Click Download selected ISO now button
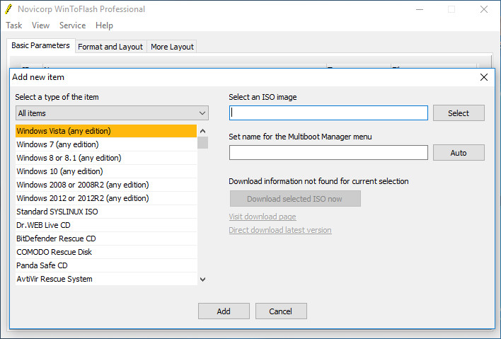Screen dimensions: 501x339 (295, 199)
